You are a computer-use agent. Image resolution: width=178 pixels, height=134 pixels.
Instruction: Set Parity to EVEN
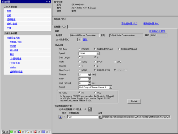[95, 62]
